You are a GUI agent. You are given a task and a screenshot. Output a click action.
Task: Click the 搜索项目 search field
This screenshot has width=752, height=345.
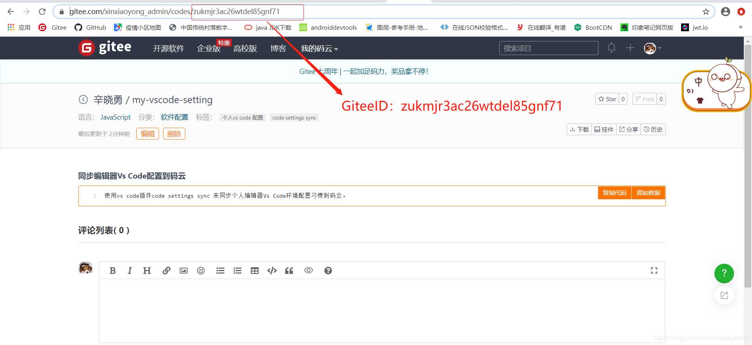[549, 48]
